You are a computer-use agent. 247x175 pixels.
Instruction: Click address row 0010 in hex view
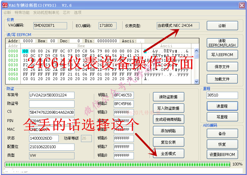tap(13, 56)
